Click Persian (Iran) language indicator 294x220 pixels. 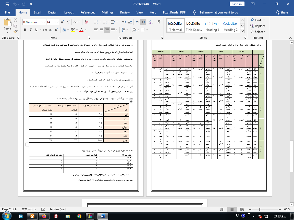click(x=58, y=209)
